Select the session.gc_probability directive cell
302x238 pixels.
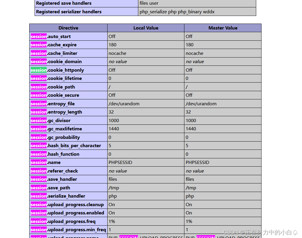68,137
